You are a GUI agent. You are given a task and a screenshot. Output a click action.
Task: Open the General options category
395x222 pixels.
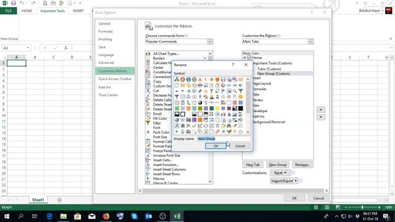pyautogui.click(x=104, y=23)
